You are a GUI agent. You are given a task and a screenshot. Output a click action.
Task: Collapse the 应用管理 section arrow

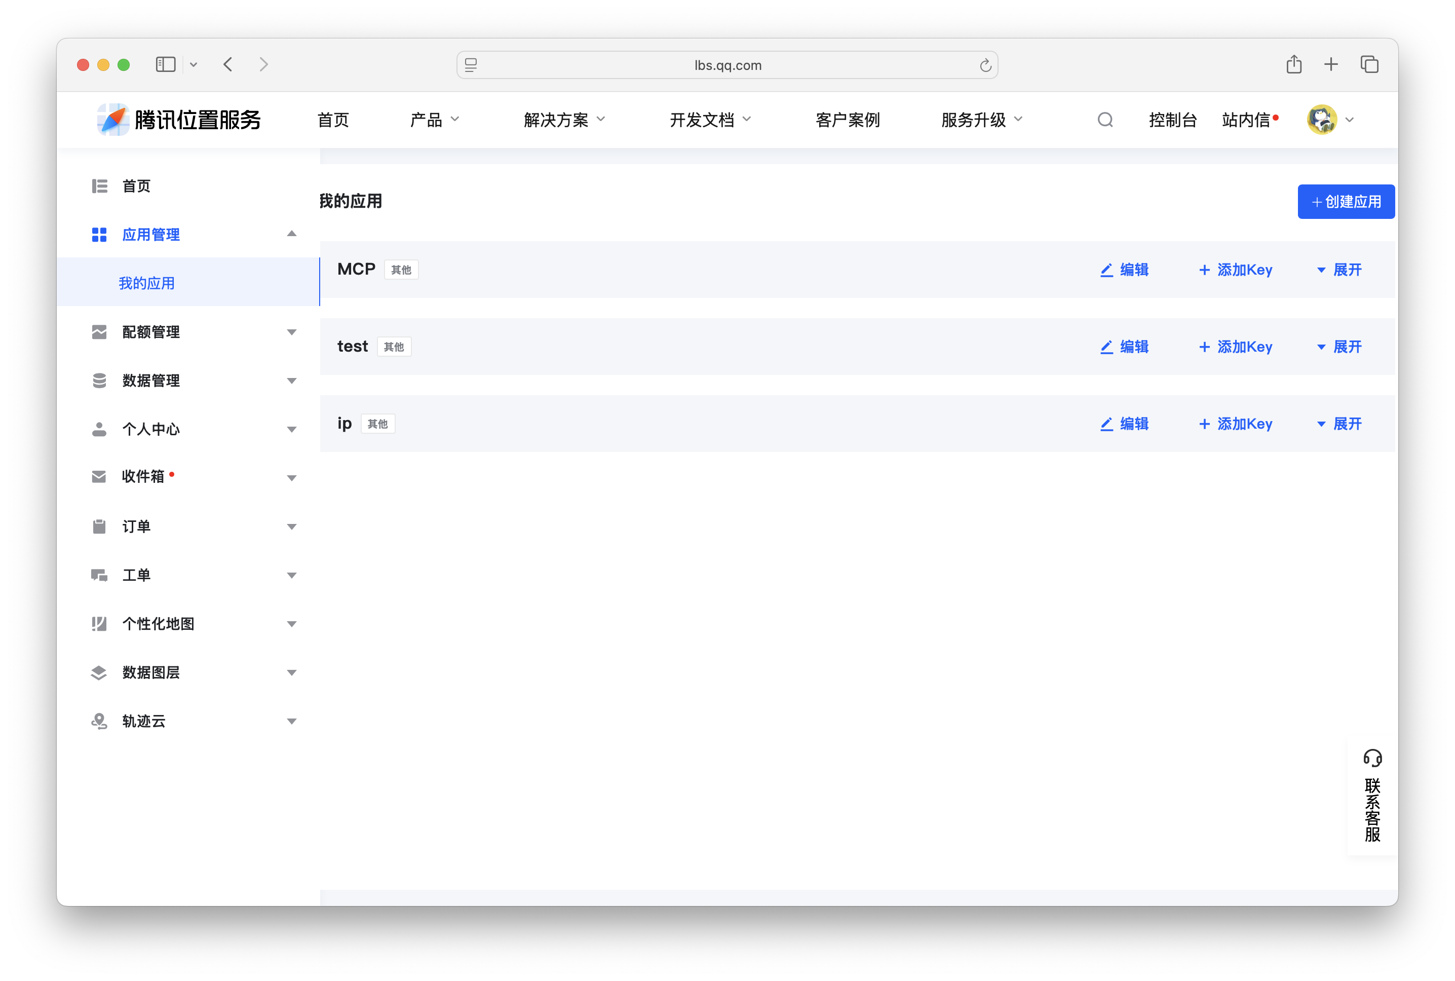291,234
